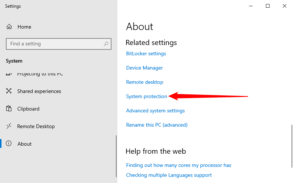
Task: Open BitLocker settings link
Action: [146, 53]
